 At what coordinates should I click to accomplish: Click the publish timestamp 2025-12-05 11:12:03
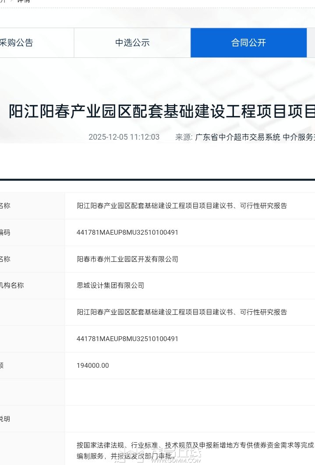124,137
